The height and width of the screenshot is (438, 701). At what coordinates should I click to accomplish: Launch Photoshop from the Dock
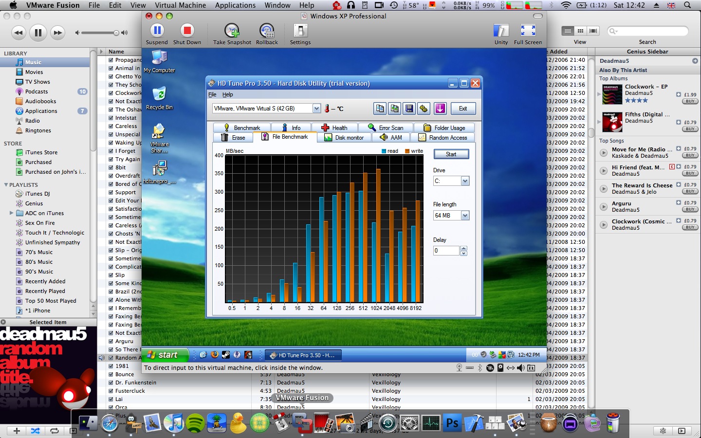click(x=452, y=423)
